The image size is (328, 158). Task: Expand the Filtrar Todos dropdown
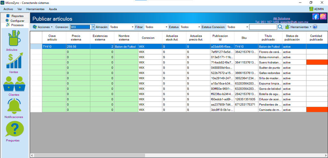coord(167,27)
